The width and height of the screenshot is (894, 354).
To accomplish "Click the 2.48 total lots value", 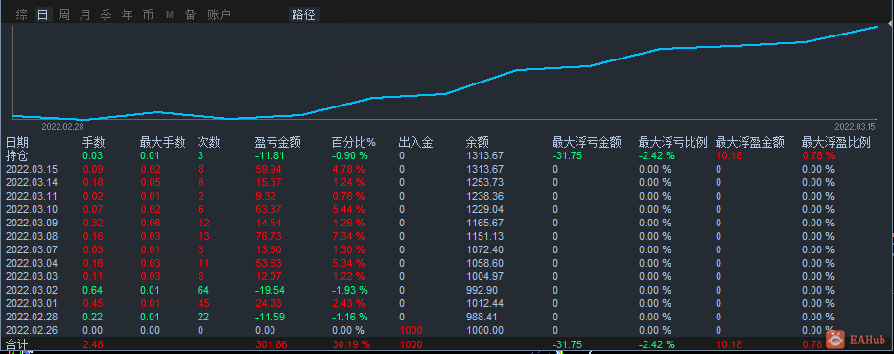I will 93,343.
